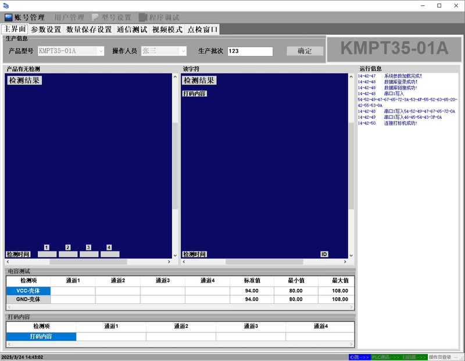Click channel 3 indicator in detection panel
465x361 pixels.
[88, 247]
